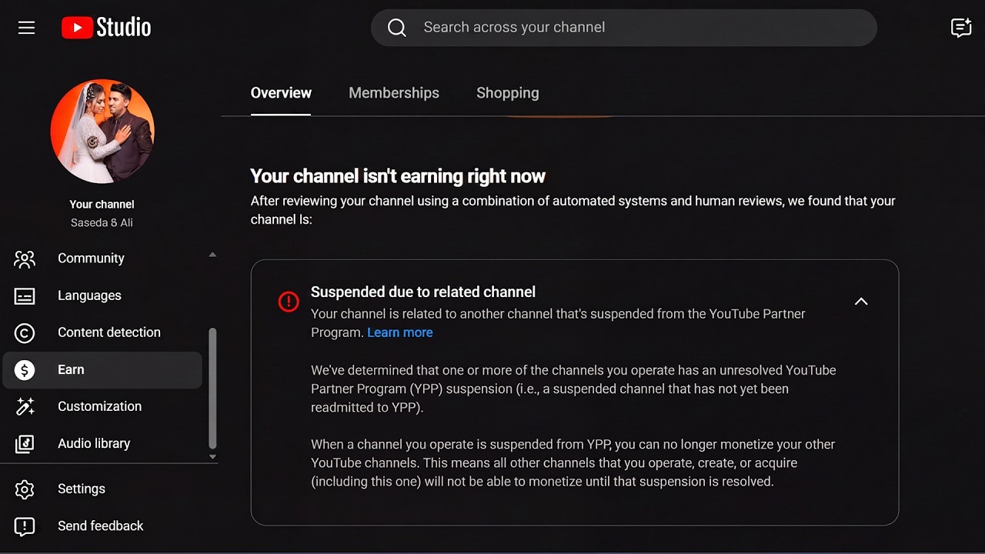
Task: Click the 'Saseda & Ali' channel name
Action: (x=102, y=223)
